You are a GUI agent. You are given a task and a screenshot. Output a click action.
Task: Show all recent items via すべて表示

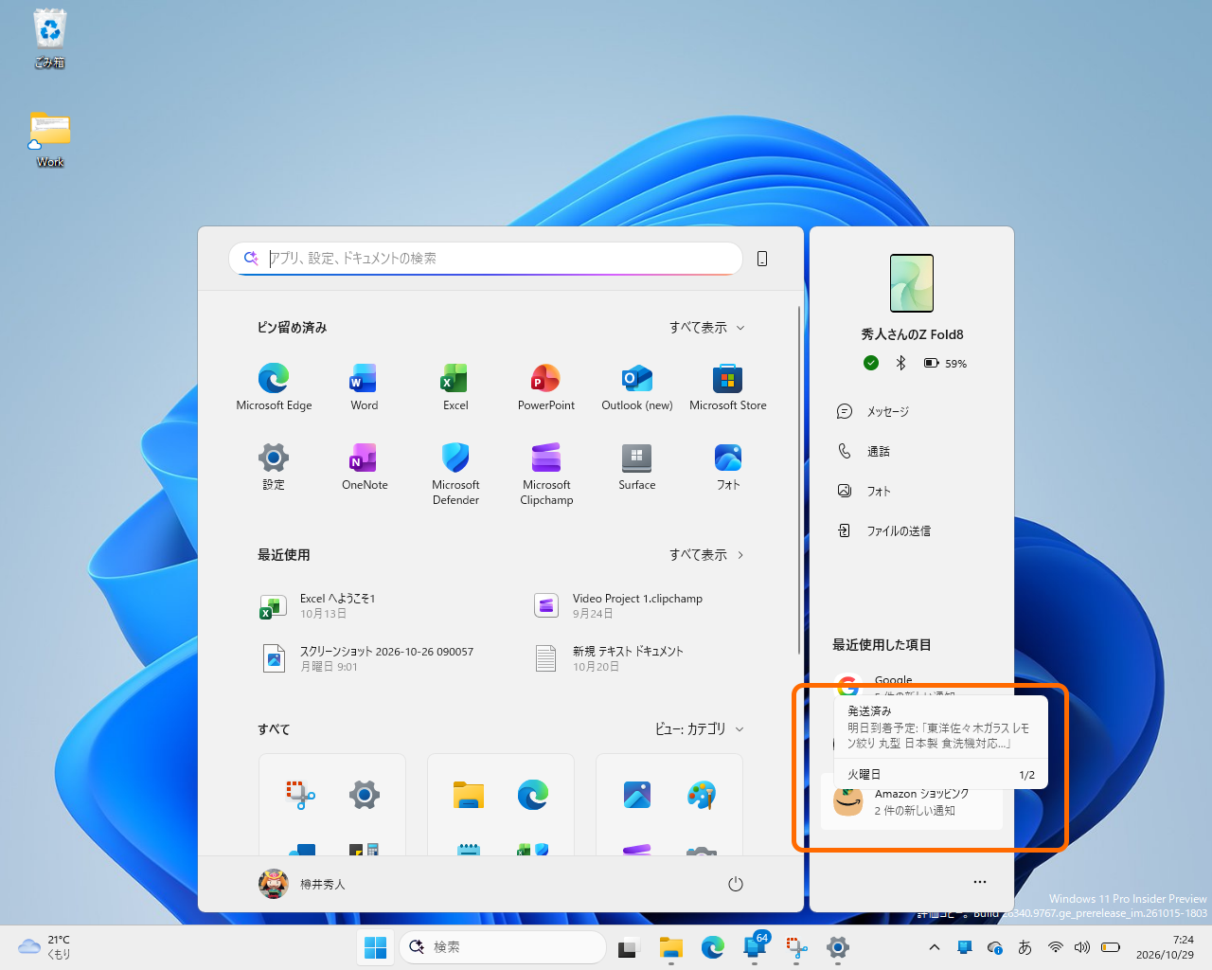(x=707, y=555)
